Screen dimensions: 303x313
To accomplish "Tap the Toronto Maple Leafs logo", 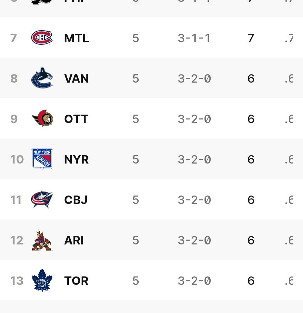I will (x=42, y=280).
